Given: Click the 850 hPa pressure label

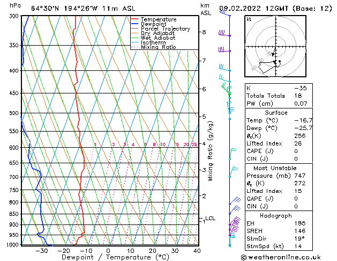Looking at the screenshot, I should tap(15, 214).
